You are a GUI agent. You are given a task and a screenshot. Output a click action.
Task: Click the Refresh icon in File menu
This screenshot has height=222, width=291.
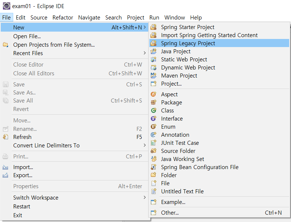tap(6, 137)
